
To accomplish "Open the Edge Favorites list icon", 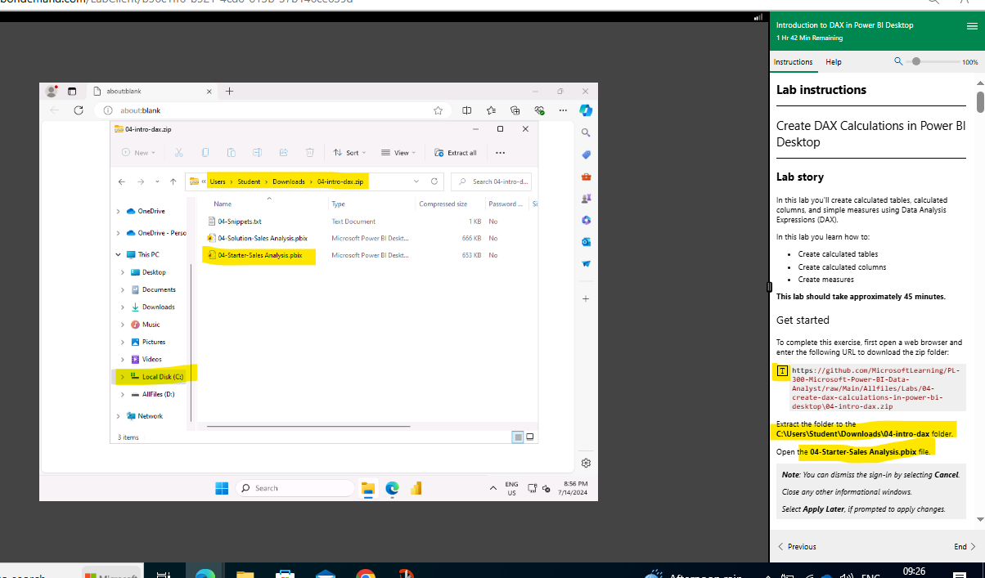I will [x=491, y=110].
